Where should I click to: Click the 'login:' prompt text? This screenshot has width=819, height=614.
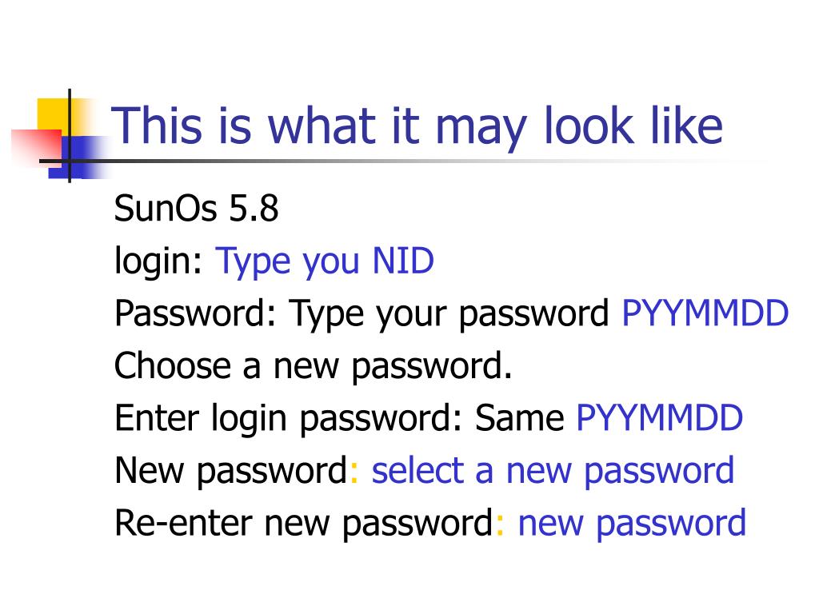(158, 261)
